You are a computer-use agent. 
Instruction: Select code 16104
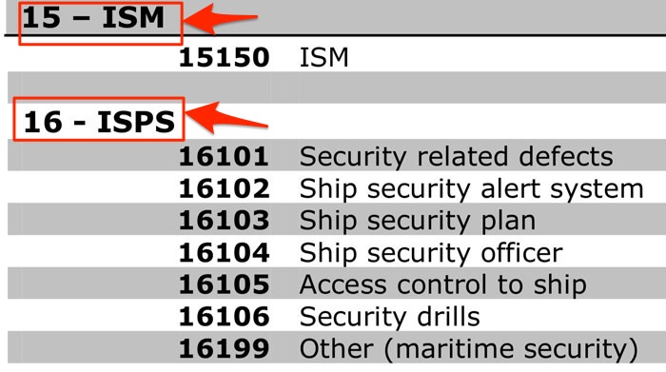point(224,252)
